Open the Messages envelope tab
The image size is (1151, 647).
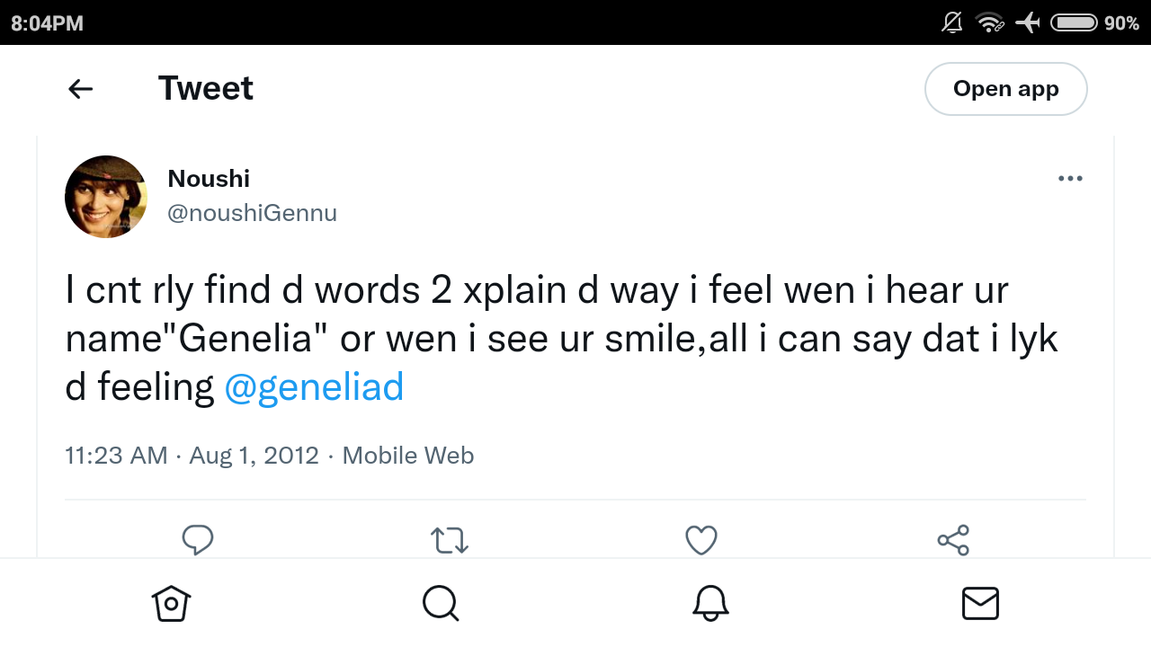point(980,603)
